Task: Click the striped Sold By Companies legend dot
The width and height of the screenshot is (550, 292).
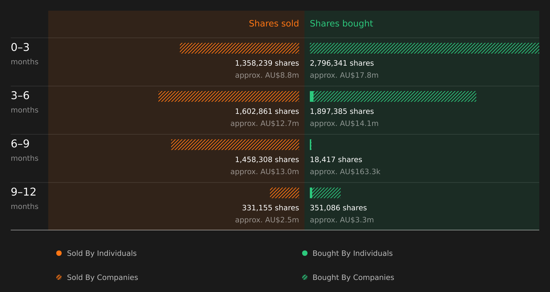Action: coord(59,277)
